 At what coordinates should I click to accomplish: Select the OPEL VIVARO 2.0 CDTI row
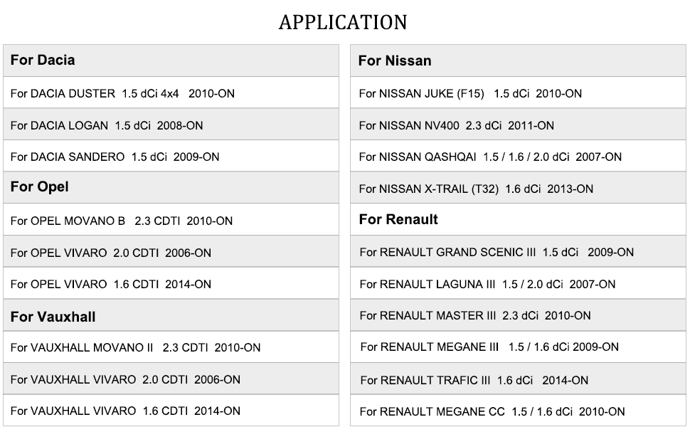[x=111, y=253]
